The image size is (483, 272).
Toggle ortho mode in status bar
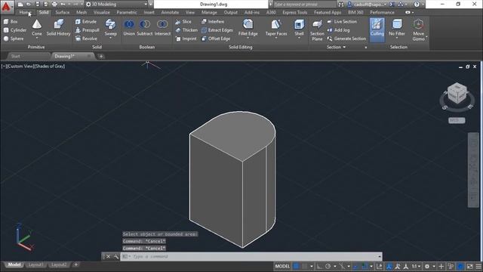click(319, 266)
